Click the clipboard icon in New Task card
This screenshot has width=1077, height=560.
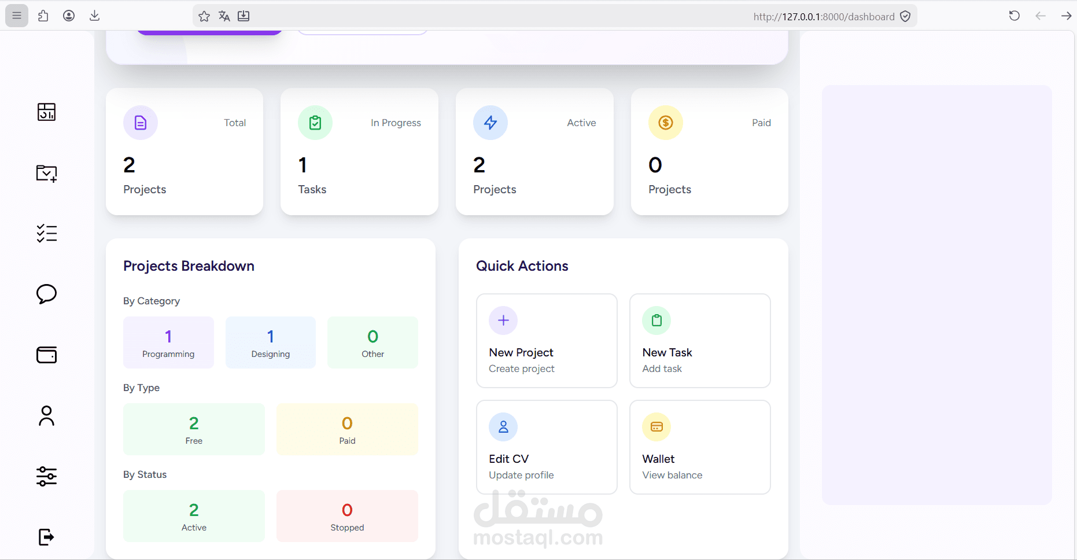pos(656,320)
